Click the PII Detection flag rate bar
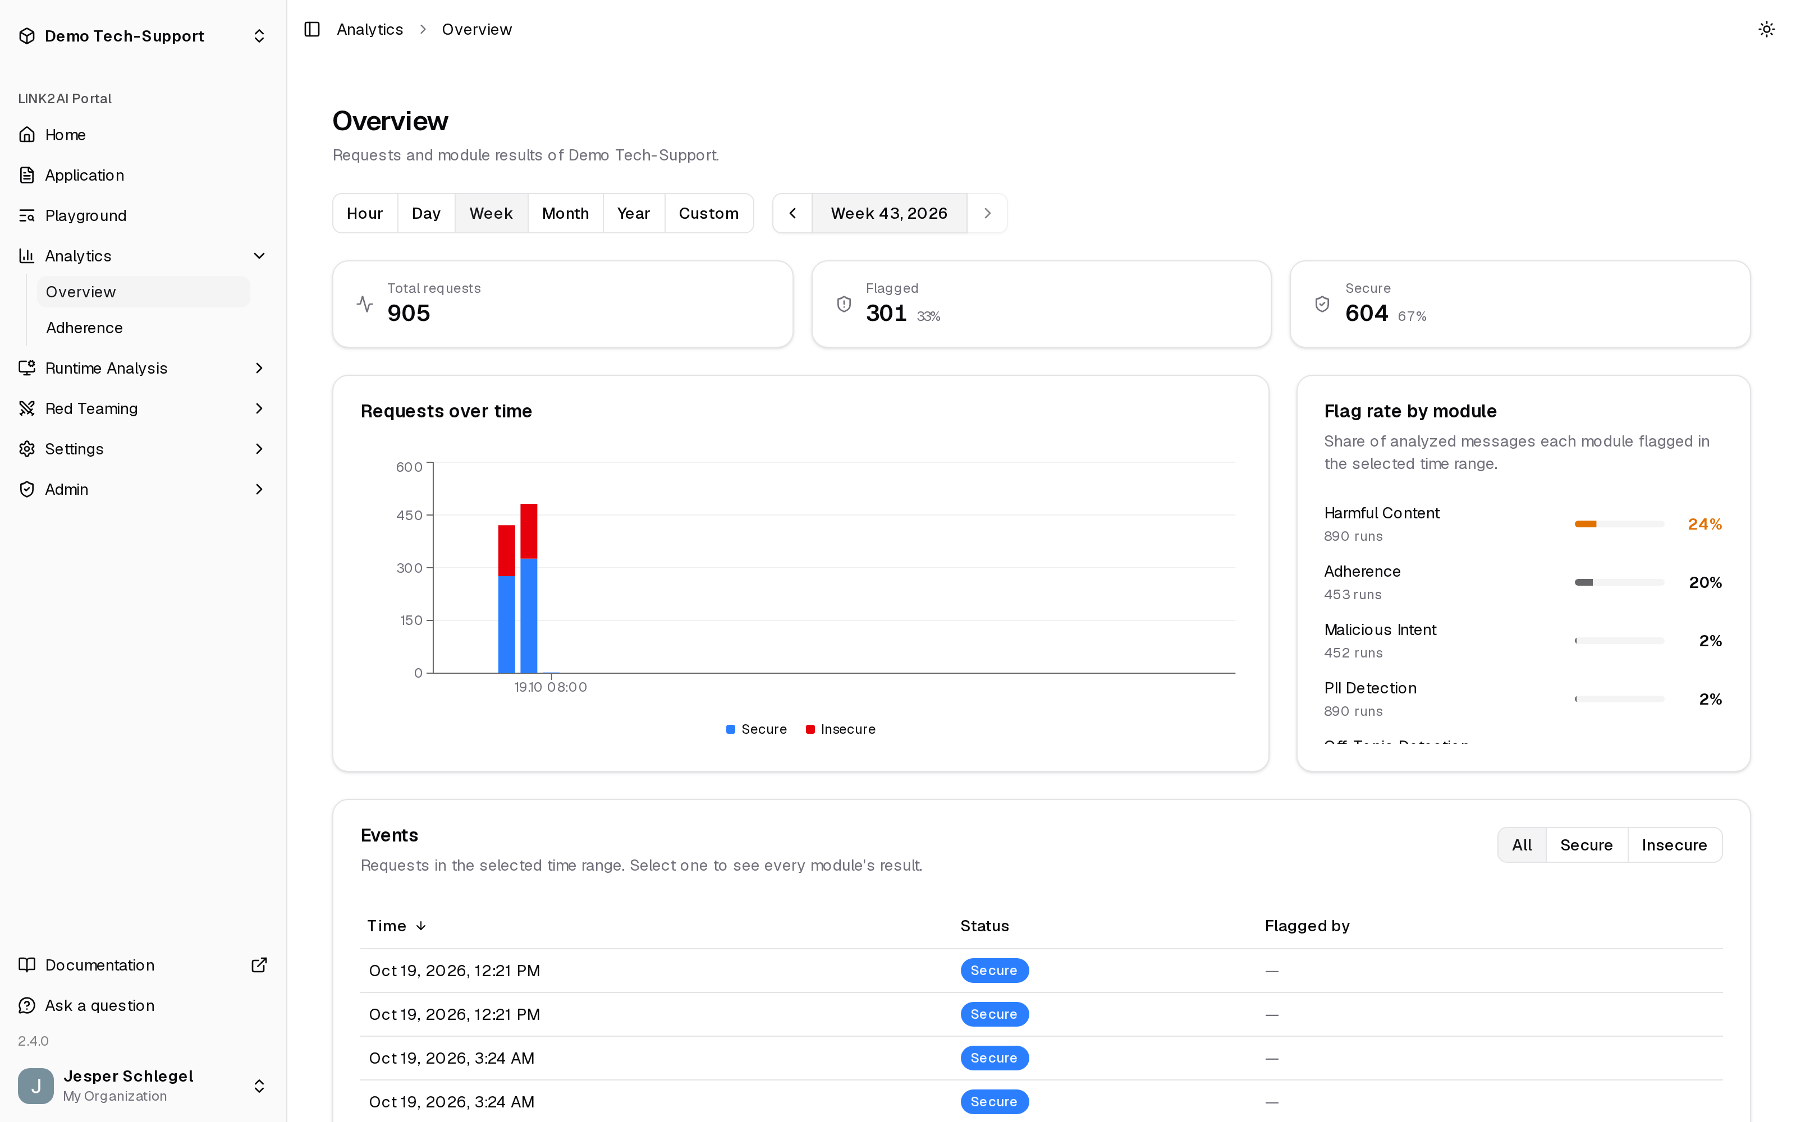The image size is (1796, 1122). (1619, 699)
